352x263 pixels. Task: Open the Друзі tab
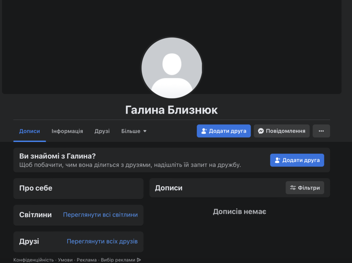coord(102,131)
